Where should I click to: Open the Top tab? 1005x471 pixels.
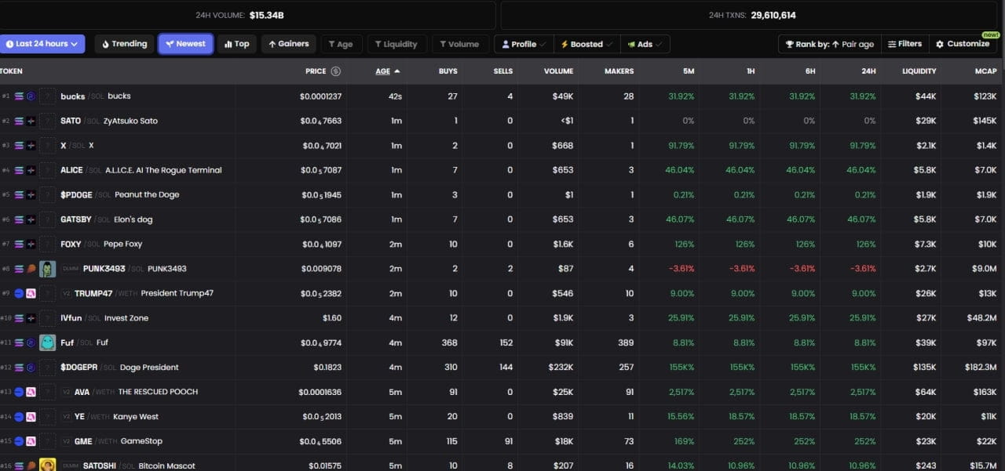tap(236, 44)
